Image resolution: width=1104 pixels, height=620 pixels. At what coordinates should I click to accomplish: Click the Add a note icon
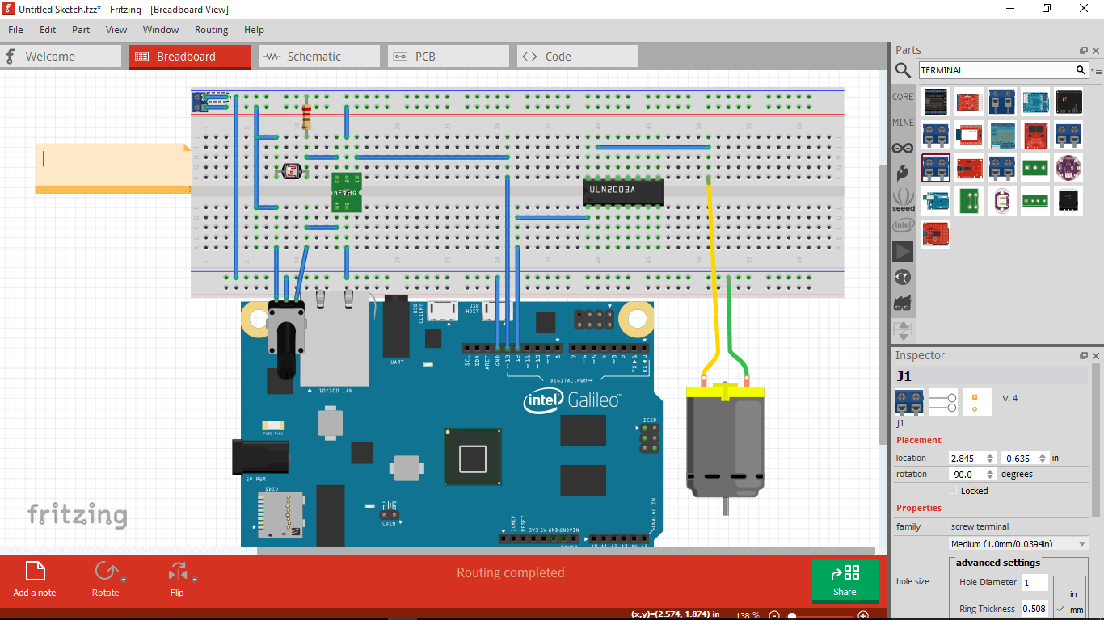click(36, 572)
